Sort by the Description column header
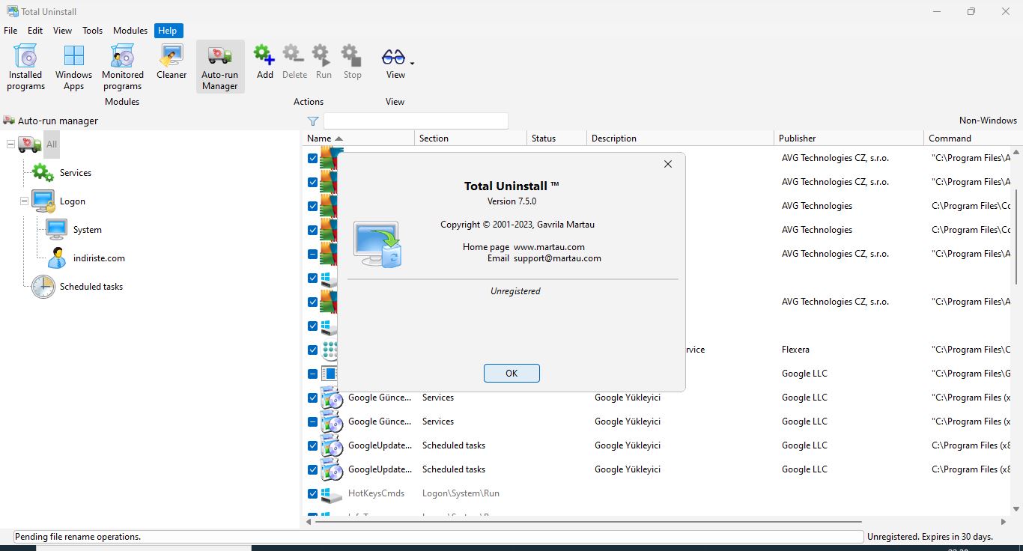 click(x=680, y=138)
